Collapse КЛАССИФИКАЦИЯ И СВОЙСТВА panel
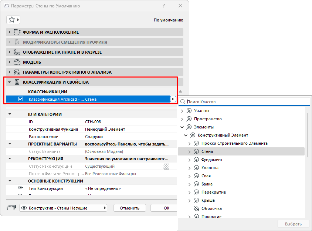312x231 pixels. [9, 82]
